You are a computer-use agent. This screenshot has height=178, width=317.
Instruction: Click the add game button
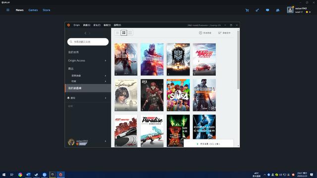pos(205,33)
